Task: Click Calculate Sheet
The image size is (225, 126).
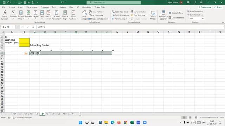Action: 176,17
